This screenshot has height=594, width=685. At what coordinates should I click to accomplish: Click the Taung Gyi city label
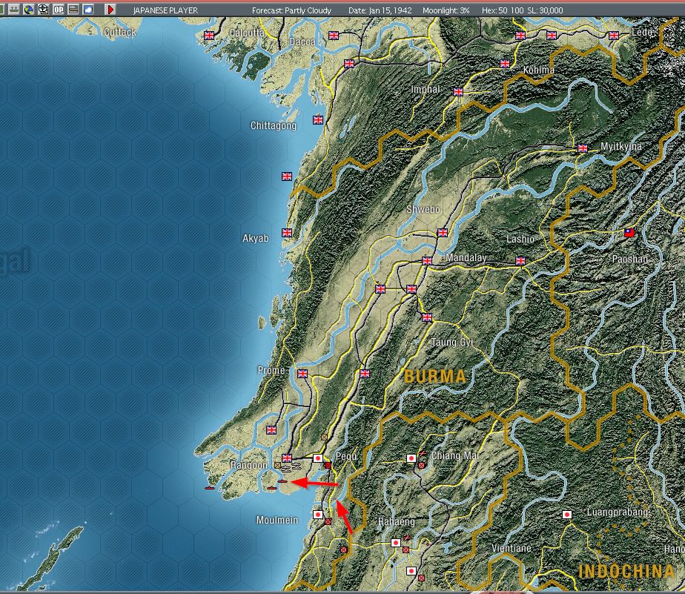click(452, 343)
